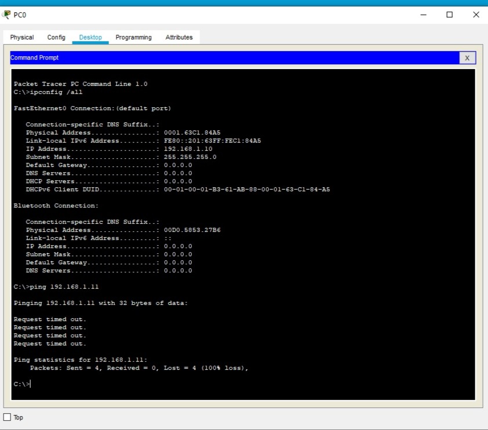Screen dimensions: 488x430
Task: Click the Packets Sent/Received/Lost line
Action: [x=139, y=368]
